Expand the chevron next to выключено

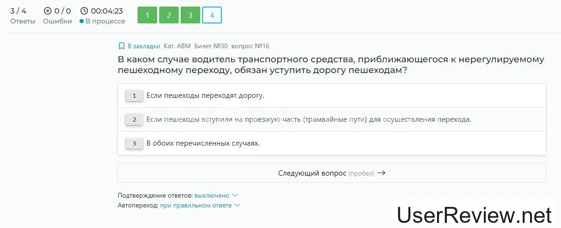click(x=235, y=195)
